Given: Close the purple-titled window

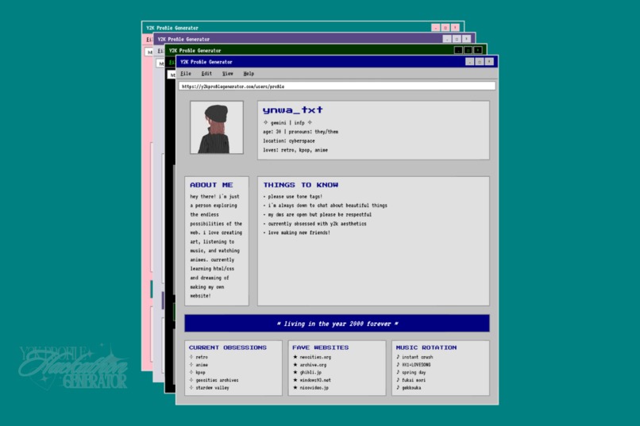Looking at the screenshot, I should pyautogui.click(x=466, y=39).
